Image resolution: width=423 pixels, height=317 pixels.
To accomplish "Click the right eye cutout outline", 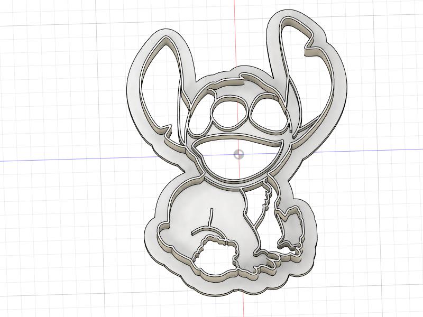I will (262, 108).
